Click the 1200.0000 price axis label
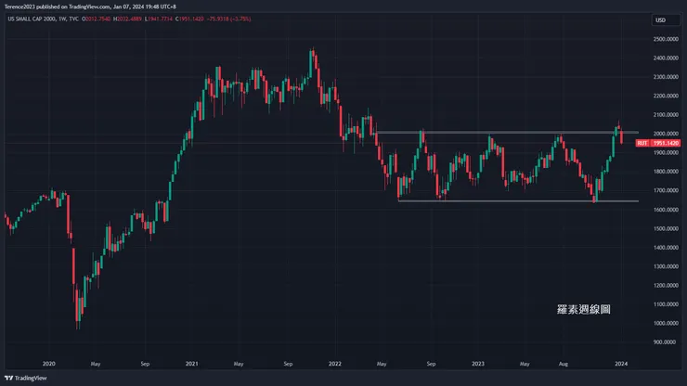687x386 pixels. point(666,285)
